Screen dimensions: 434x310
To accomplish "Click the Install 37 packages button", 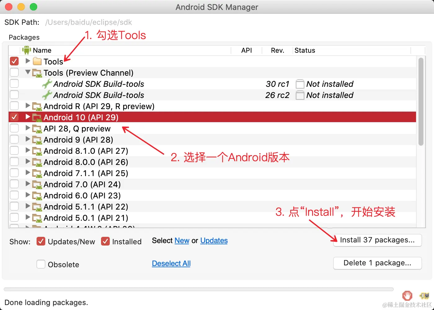I will (x=377, y=240).
